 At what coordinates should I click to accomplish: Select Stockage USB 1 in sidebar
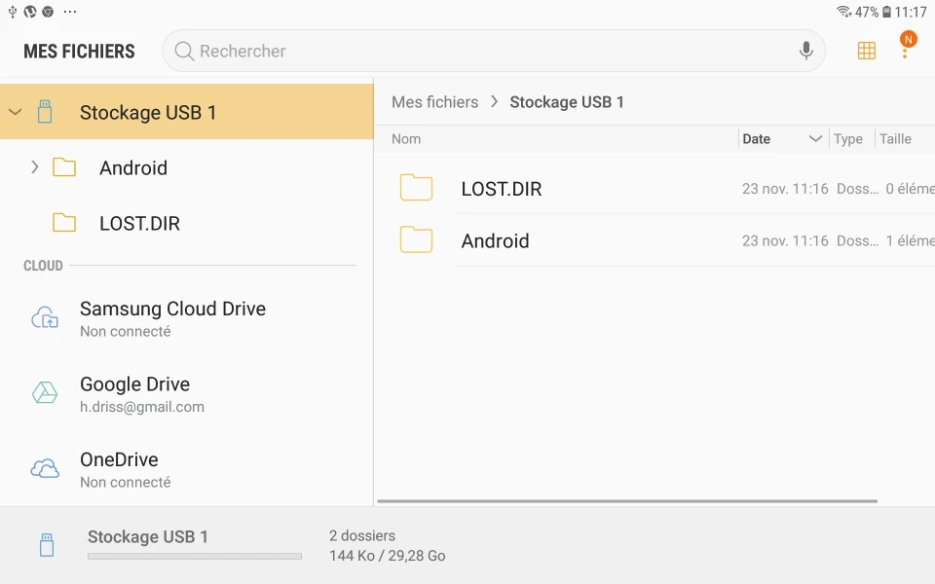point(187,111)
